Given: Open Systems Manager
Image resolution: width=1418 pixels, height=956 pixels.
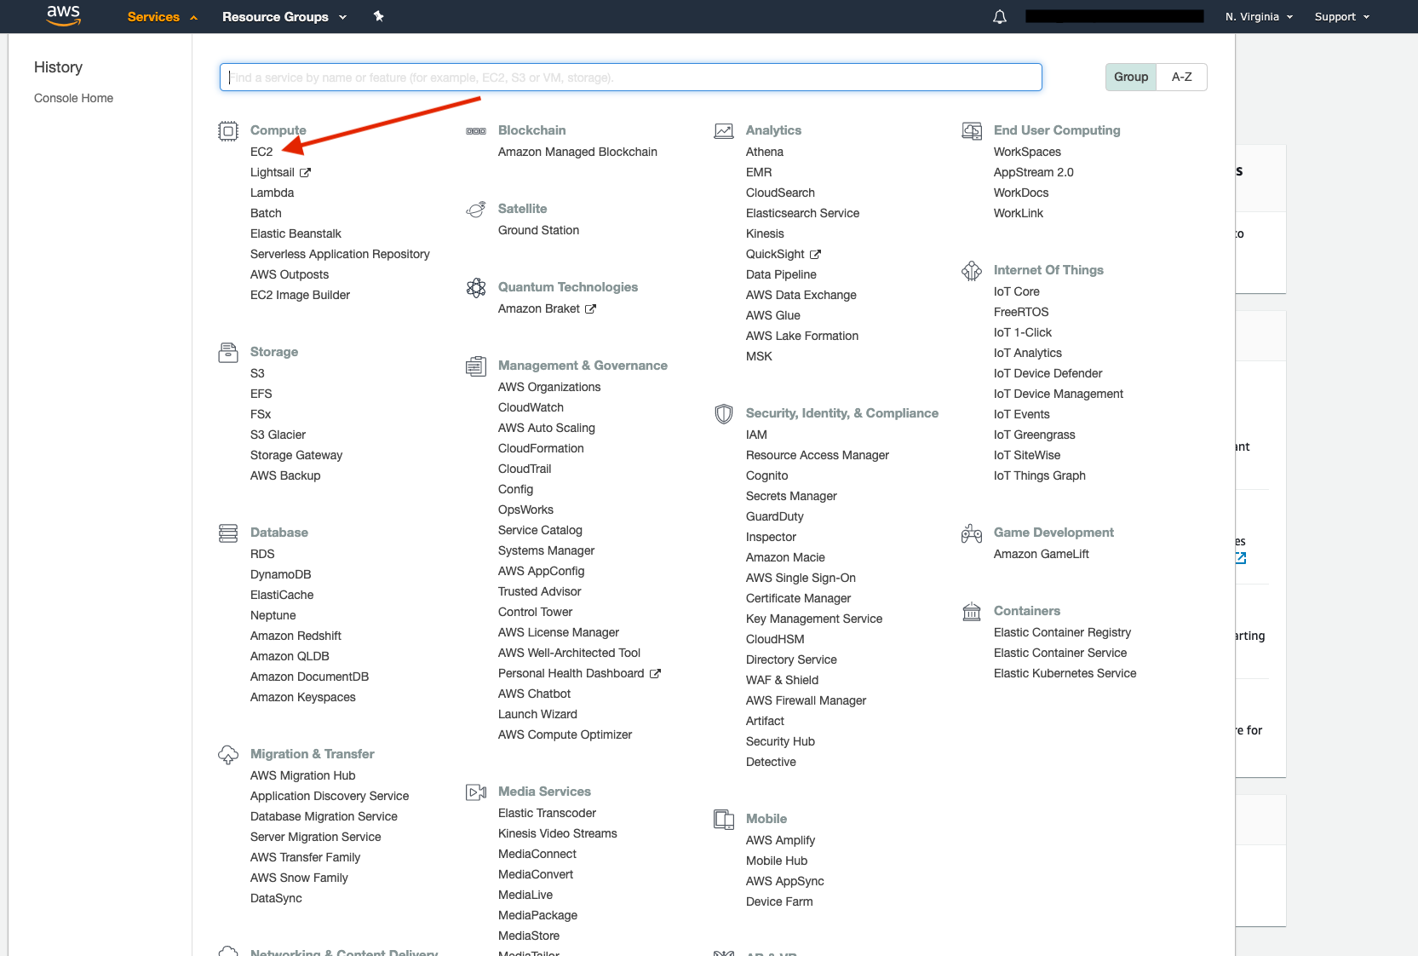Looking at the screenshot, I should [546, 550].
